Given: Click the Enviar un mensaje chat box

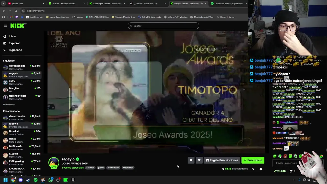Looking at the screenshot, I should pyautogui.click(x=286, y=163).
